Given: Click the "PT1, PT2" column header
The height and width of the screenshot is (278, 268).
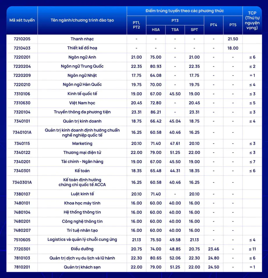Looking at the screenshot, I should coord(136,25).
